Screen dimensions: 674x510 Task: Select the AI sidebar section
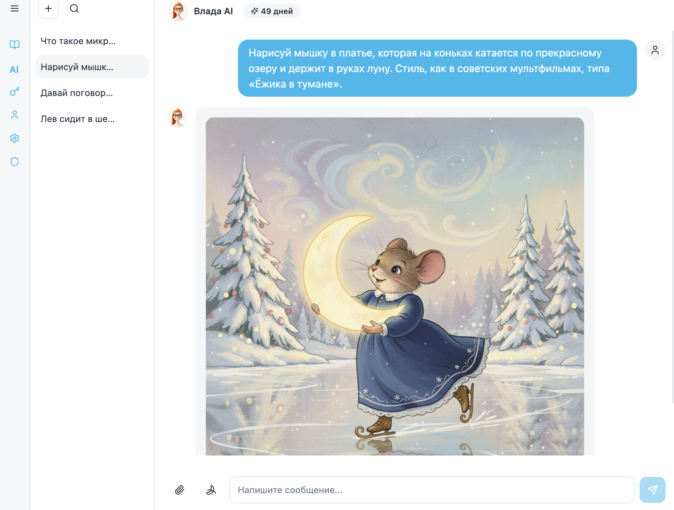[14, 69]
